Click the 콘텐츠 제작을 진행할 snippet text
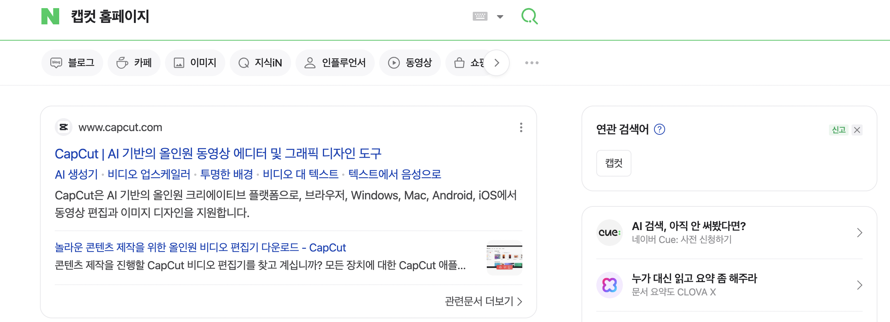Image resolution: width=890 pixels, height=322 pixels. [x=260, y=265]
